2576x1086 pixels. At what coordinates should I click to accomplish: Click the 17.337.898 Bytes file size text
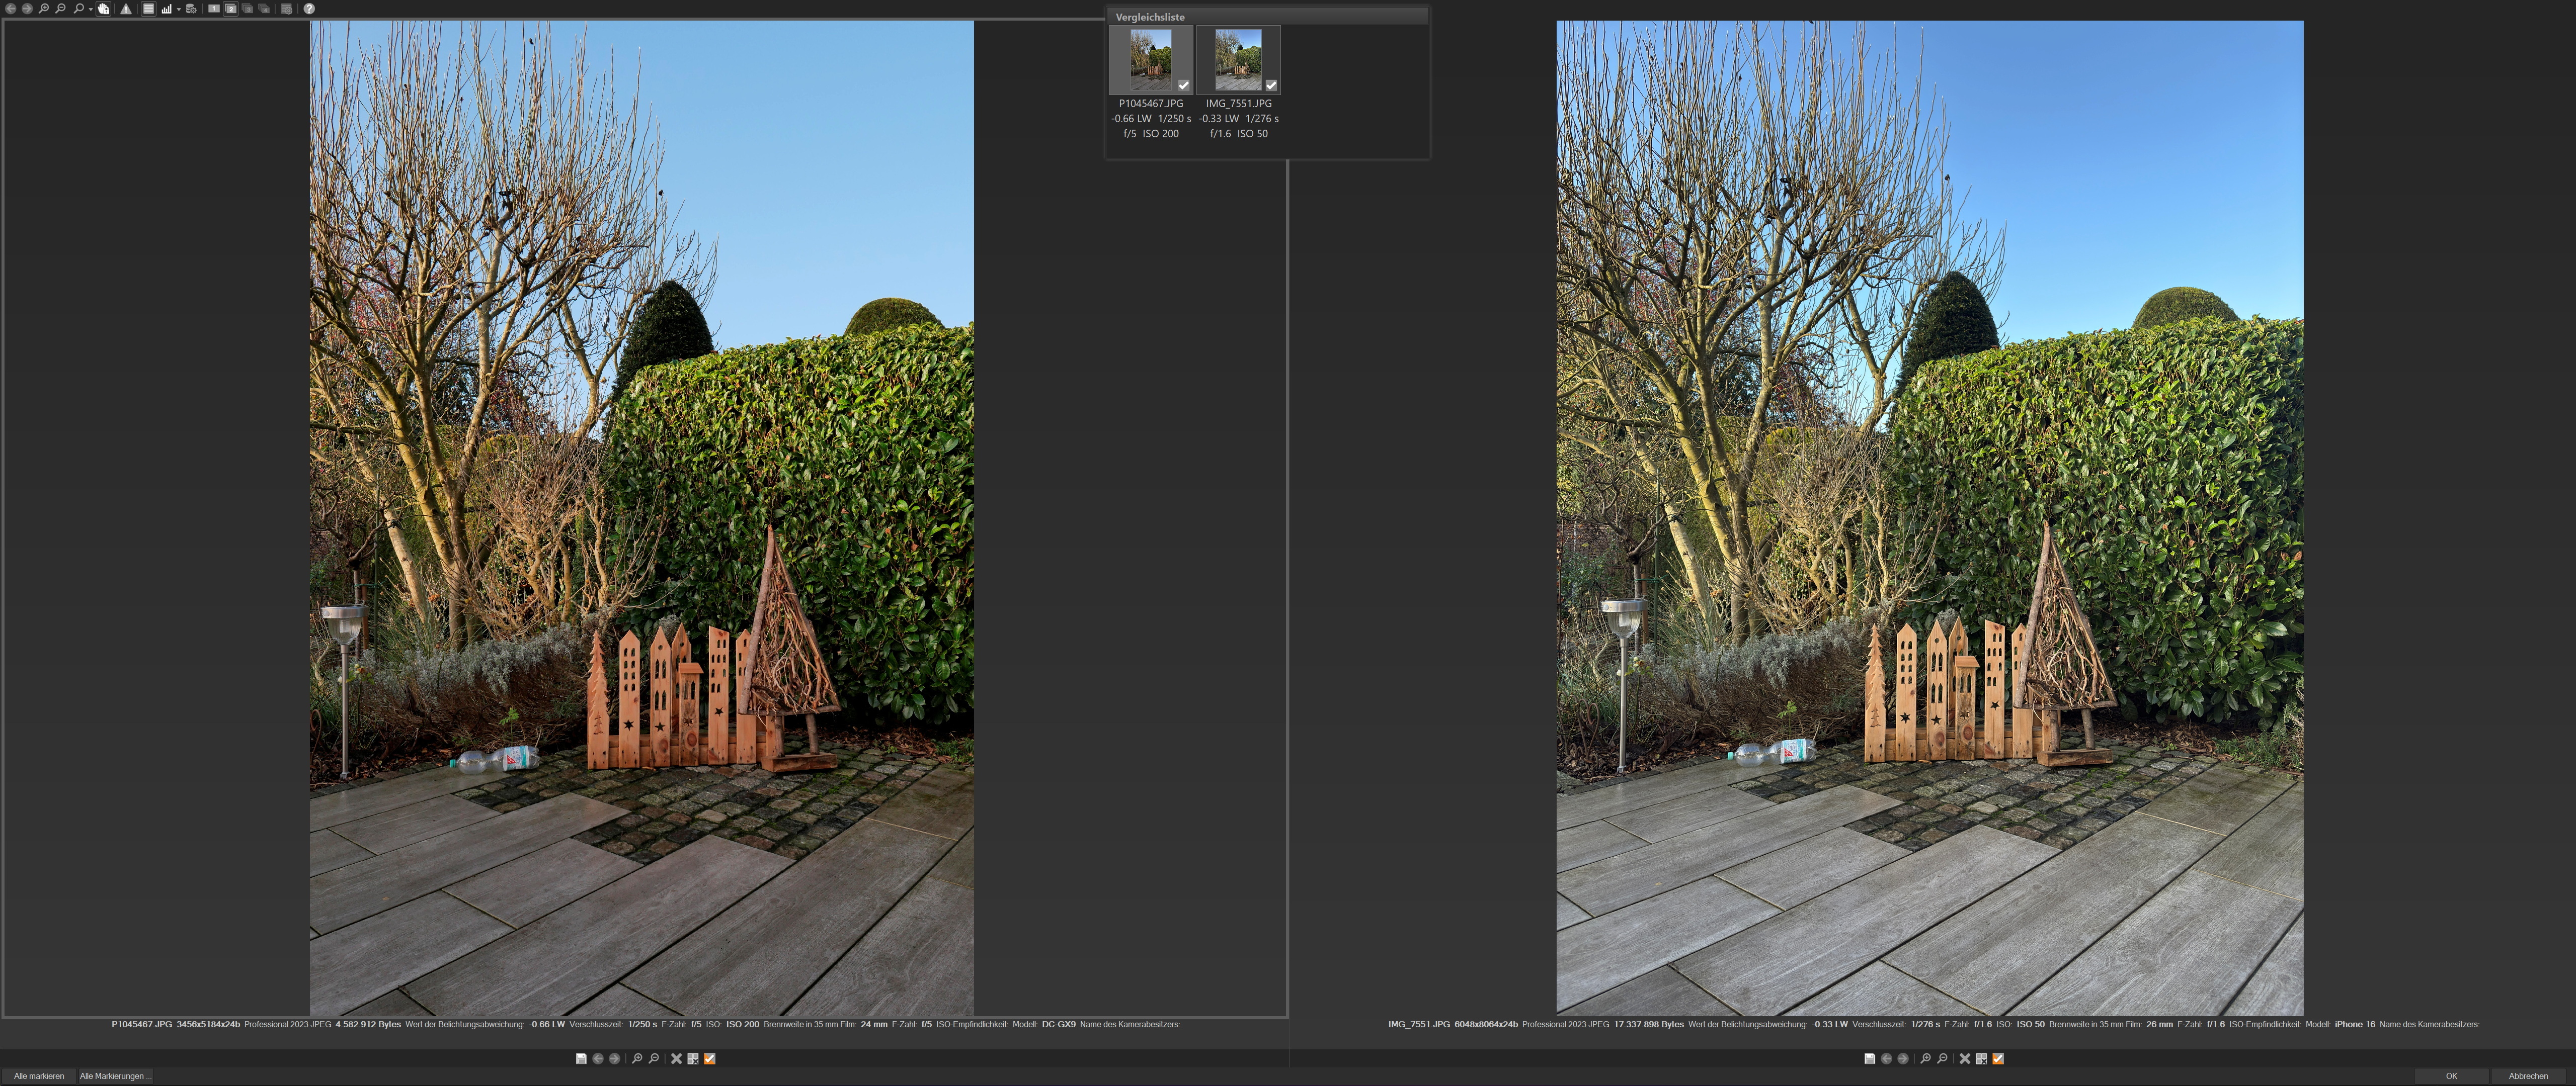coord(1649,1024)
